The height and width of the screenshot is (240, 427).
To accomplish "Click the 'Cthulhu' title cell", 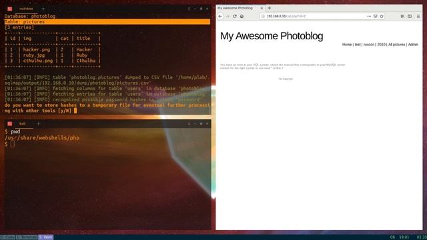I will coord(86,61).
